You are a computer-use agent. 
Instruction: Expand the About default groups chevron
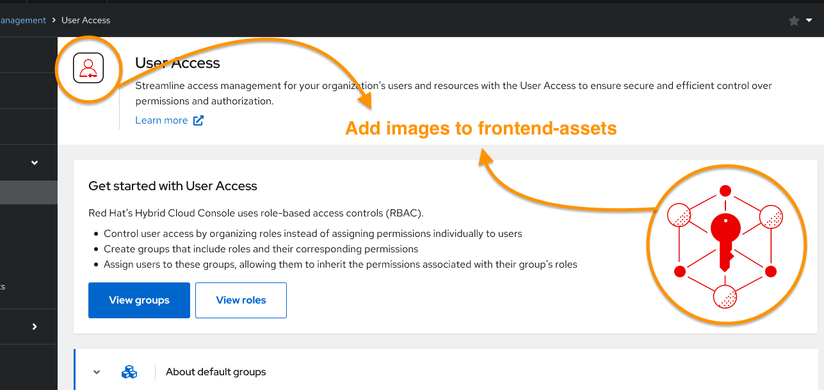[x=97, y=371]
